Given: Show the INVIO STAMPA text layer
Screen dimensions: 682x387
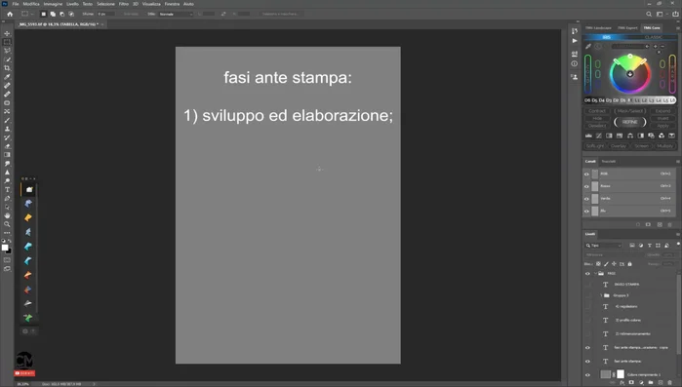Looking at the screenshot, I should pos(587,285).
